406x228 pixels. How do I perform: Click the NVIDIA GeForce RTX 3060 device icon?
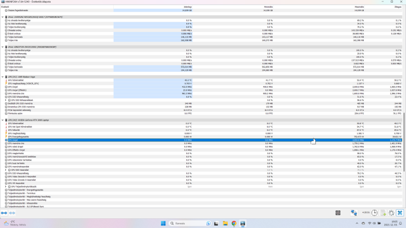[x=6, y=120]
